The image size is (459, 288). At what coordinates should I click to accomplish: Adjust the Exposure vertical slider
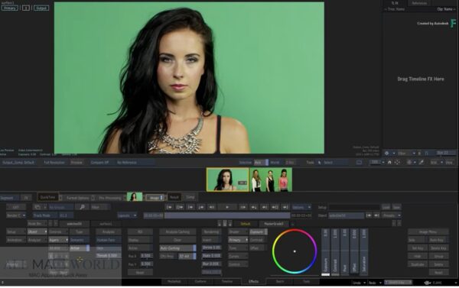click(x=326, y=253)
